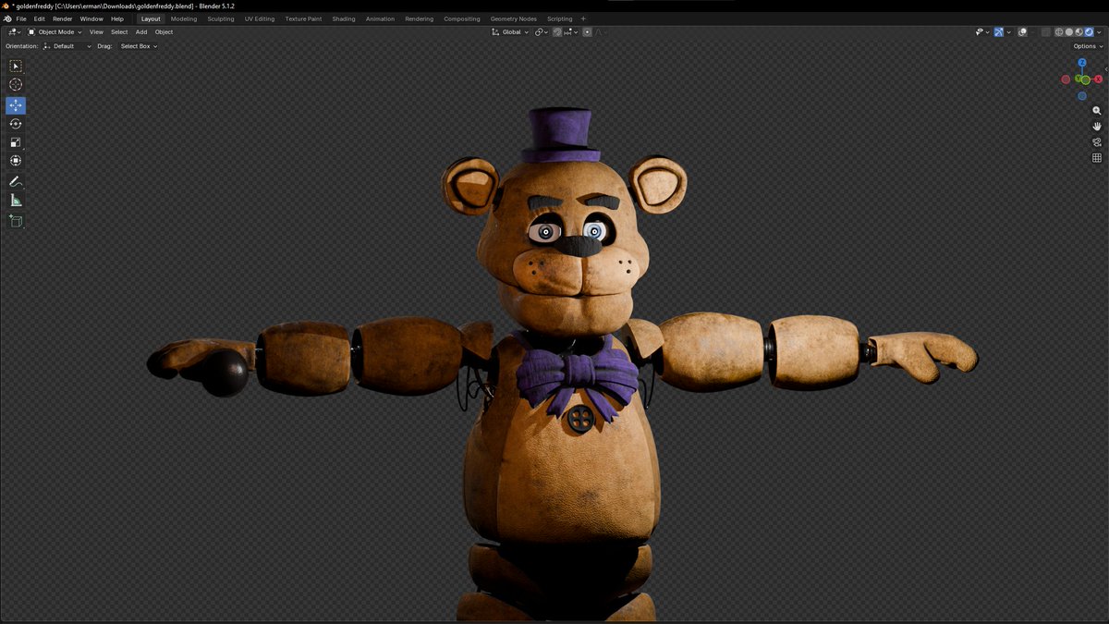Open the snapping options dropdown

pyautogui.click(x=570, y=32)
